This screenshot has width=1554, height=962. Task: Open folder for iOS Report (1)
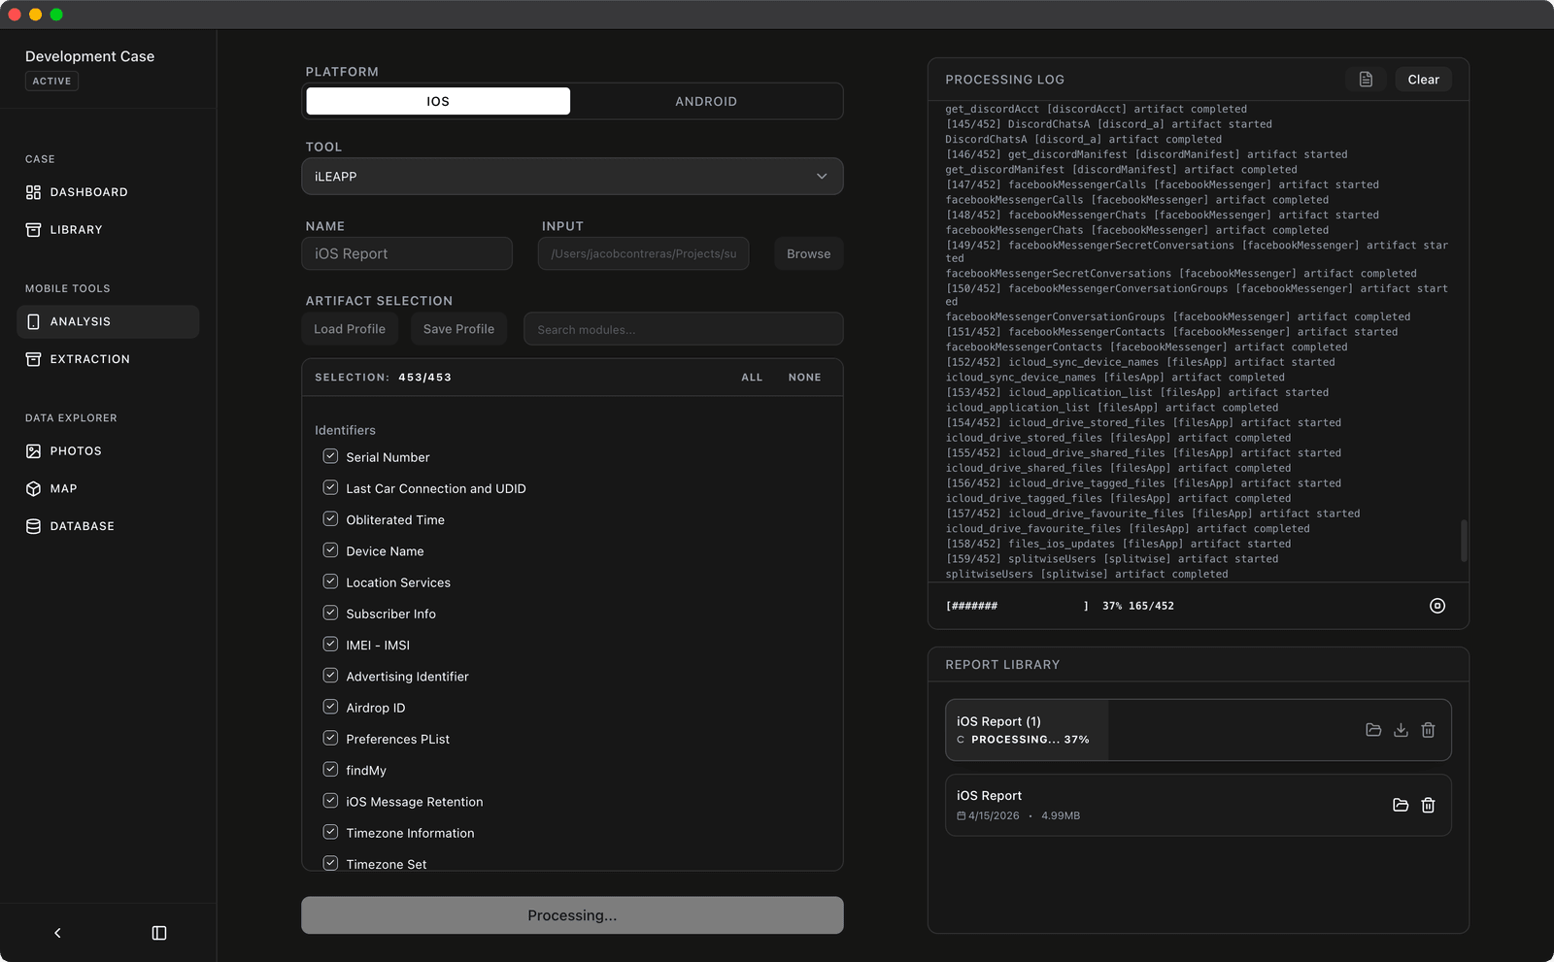pyautogui.click(x=1373, y=730)
